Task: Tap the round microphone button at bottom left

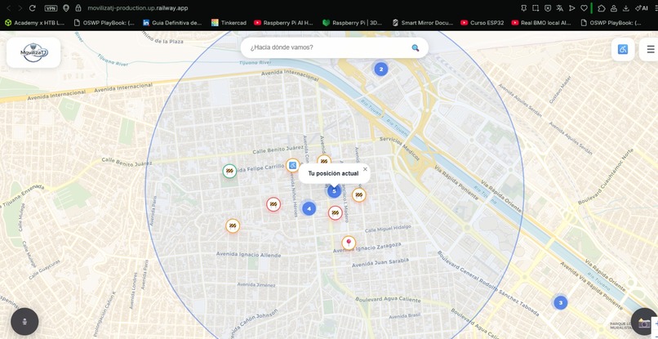Action: pos(24,322)
